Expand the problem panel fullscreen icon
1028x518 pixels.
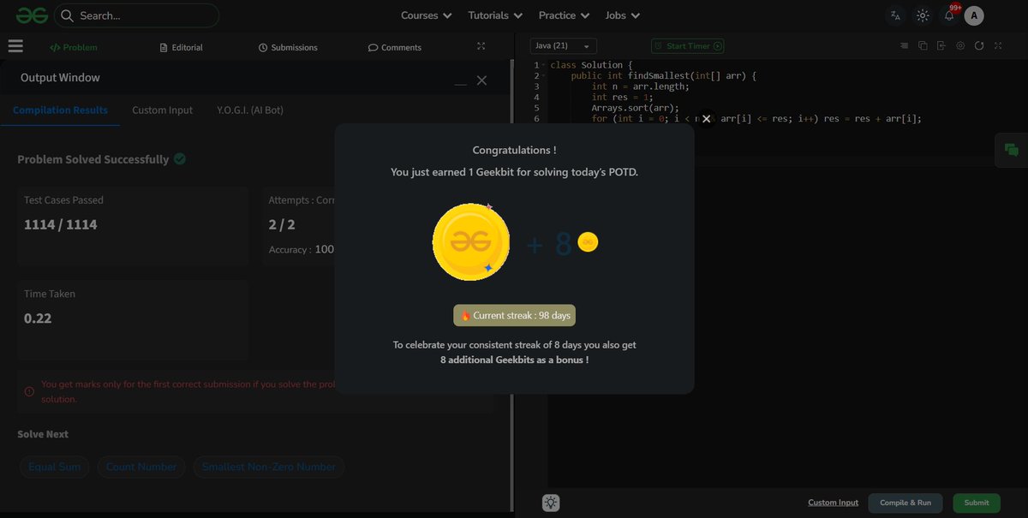tap(481, 46)
